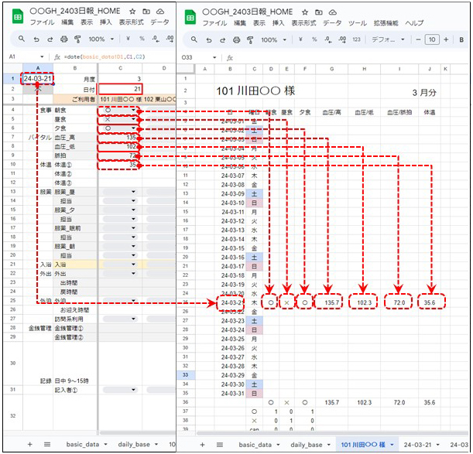This screenshot has height=454, width=473.
Task: Open ツール menu in right window
Action: point(357,23)
